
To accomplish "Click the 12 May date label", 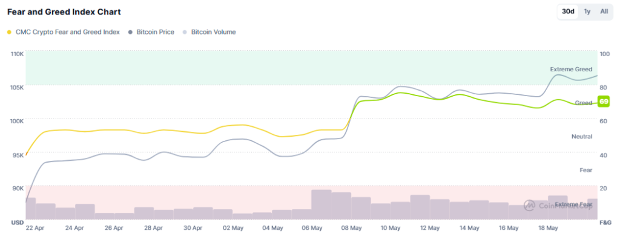I will tap(430, 229).
